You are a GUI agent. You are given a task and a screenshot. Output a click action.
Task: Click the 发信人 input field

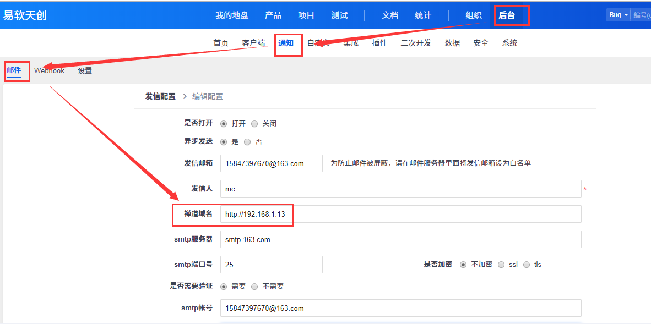click(400, 189)
